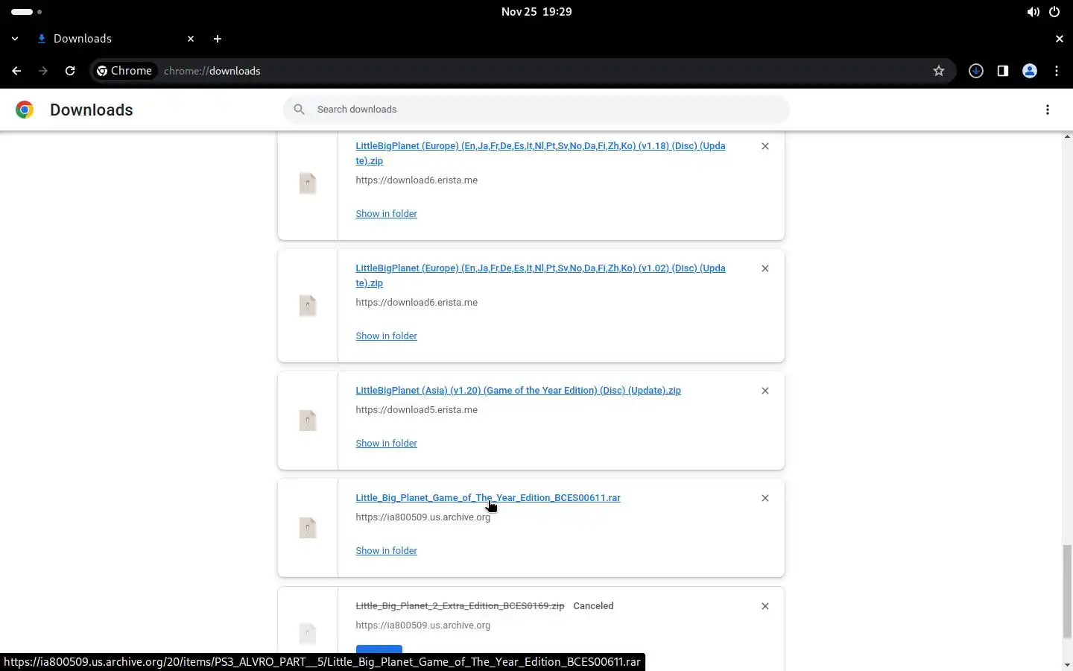
Task: Open the clock calendar Nov 25 19:29
Action: click(536, 12)
